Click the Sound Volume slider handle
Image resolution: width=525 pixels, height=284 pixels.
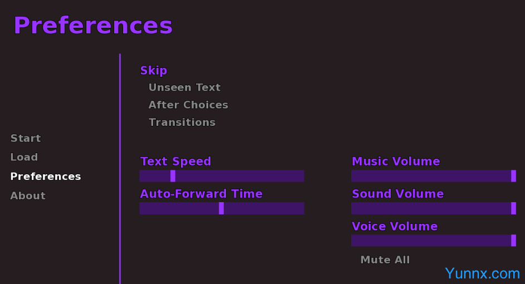click(x=513, y=208)
